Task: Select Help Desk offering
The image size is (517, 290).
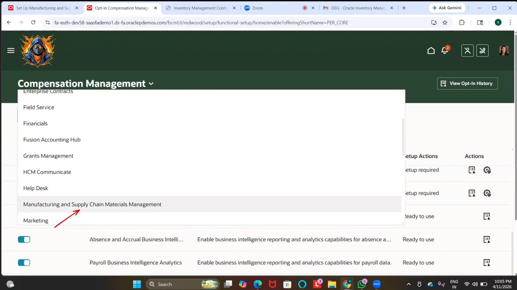Action: click(209, 188)
